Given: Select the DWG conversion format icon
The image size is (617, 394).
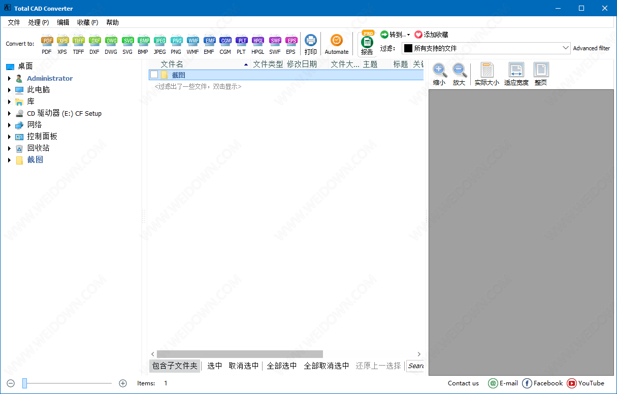Looking at the screenshot, I should click(111, 41).
